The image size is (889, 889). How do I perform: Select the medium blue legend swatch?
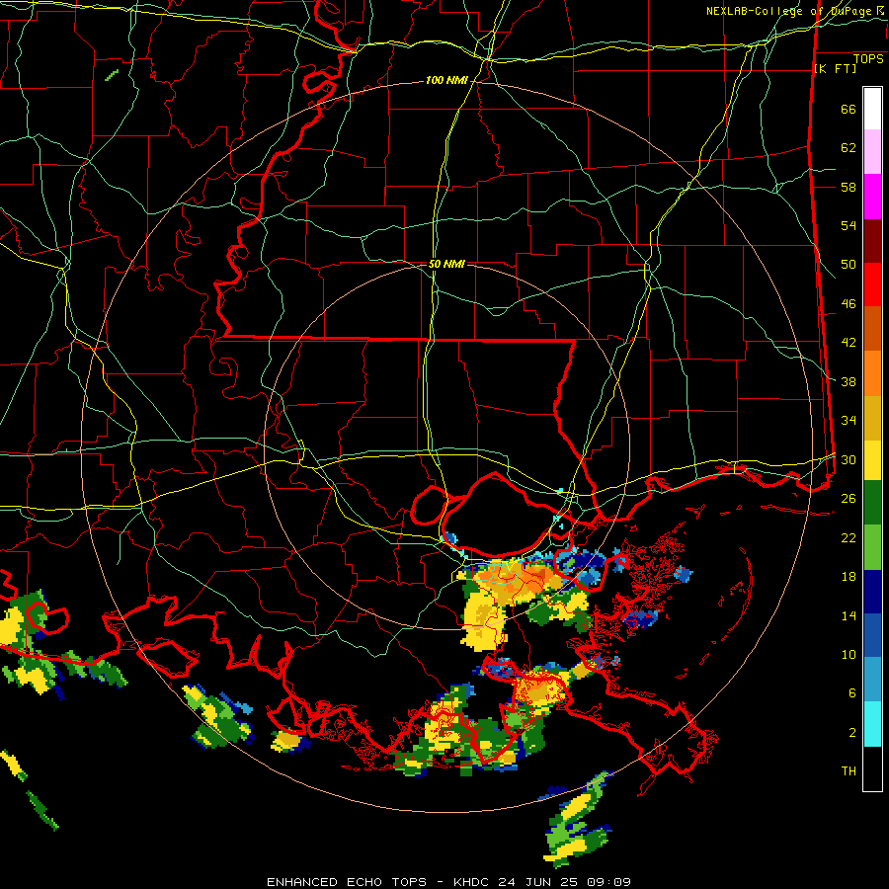click(872, 636)
